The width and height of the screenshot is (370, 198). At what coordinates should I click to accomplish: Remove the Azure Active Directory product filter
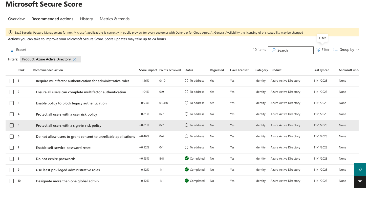(x=75, y=59)
